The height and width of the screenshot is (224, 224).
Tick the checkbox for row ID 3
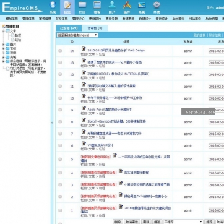tap(60, 184)
